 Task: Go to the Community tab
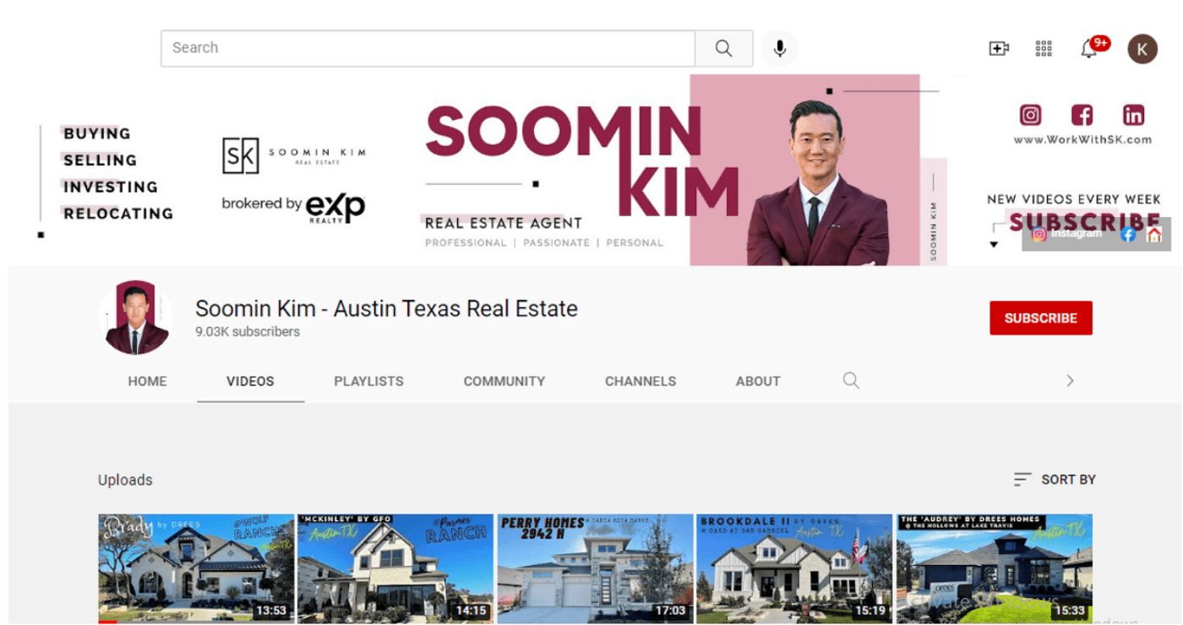pyautogui.click(x=504, y=381)
